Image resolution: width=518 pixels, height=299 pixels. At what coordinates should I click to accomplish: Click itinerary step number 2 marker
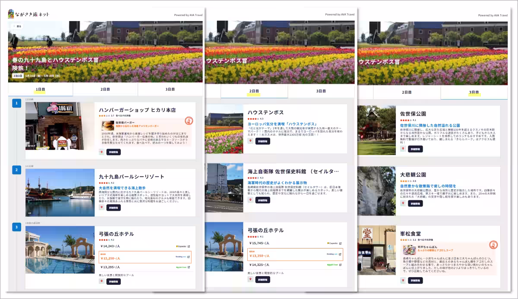tap(16, 170)
